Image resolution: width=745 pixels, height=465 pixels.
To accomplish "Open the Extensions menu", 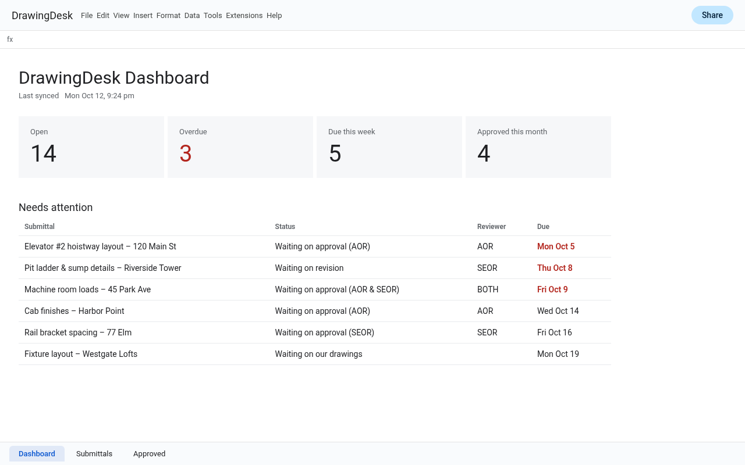I will 244,16.
